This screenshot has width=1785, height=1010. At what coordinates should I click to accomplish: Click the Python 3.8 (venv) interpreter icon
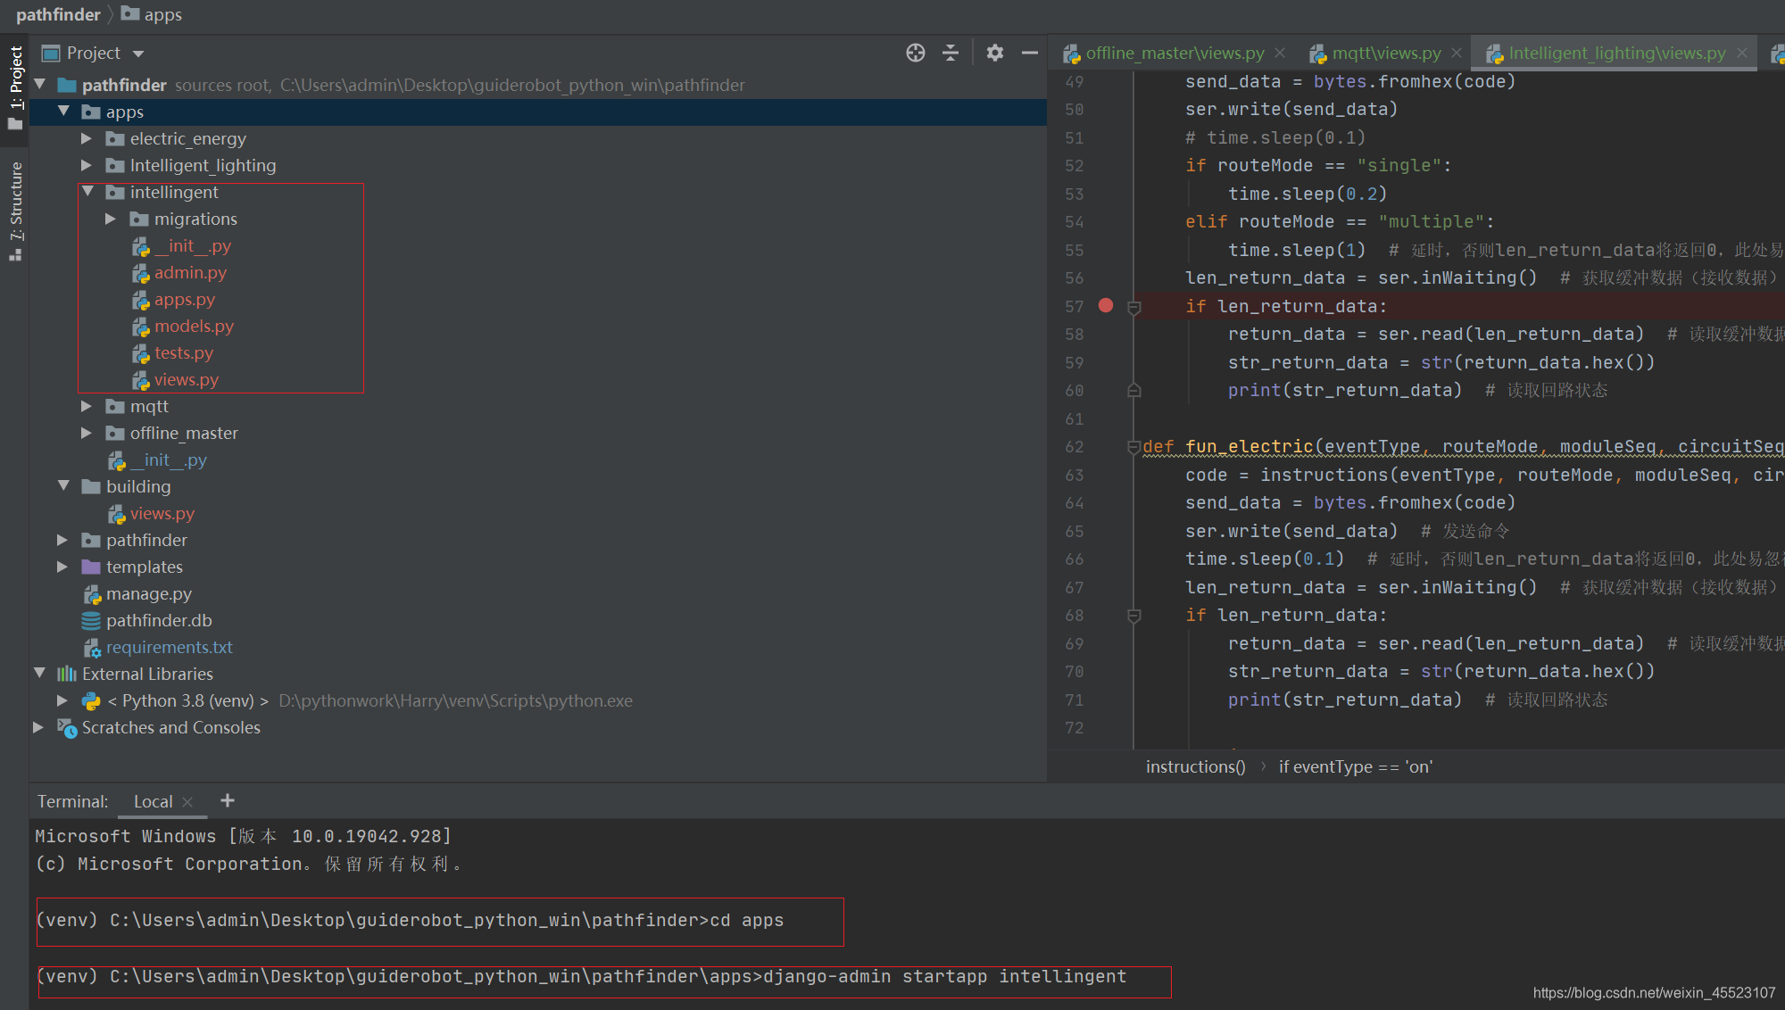pos(91,700)
